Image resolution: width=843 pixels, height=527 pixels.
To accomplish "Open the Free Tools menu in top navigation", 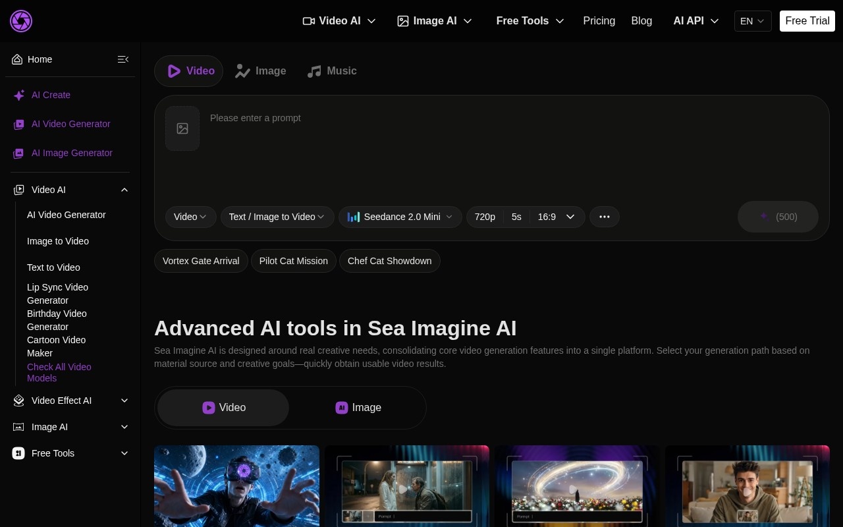I will pyautogui.click(x=530, y=21).
